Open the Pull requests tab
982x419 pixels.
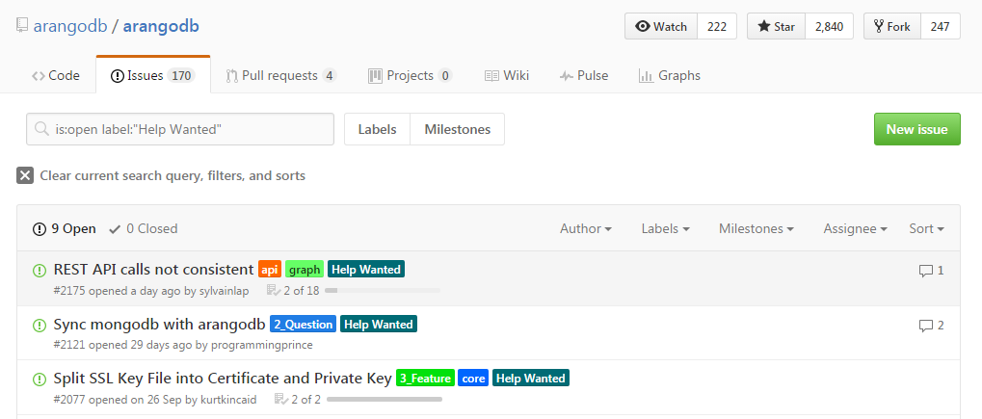click(x=281, y=76)
